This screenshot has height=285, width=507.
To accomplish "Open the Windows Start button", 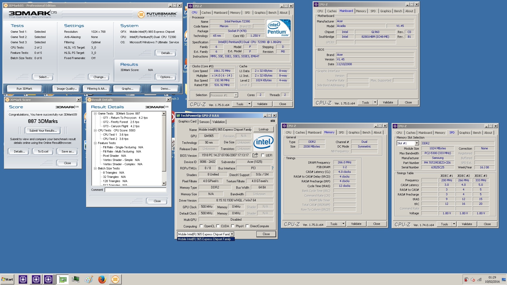I will [x=7, y=279].
